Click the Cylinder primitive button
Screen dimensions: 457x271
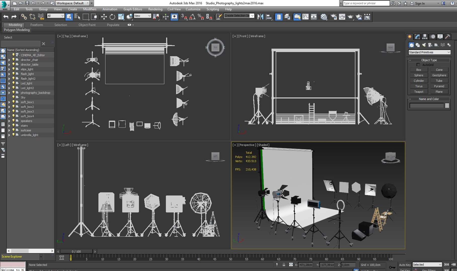(x=419, y=81)
